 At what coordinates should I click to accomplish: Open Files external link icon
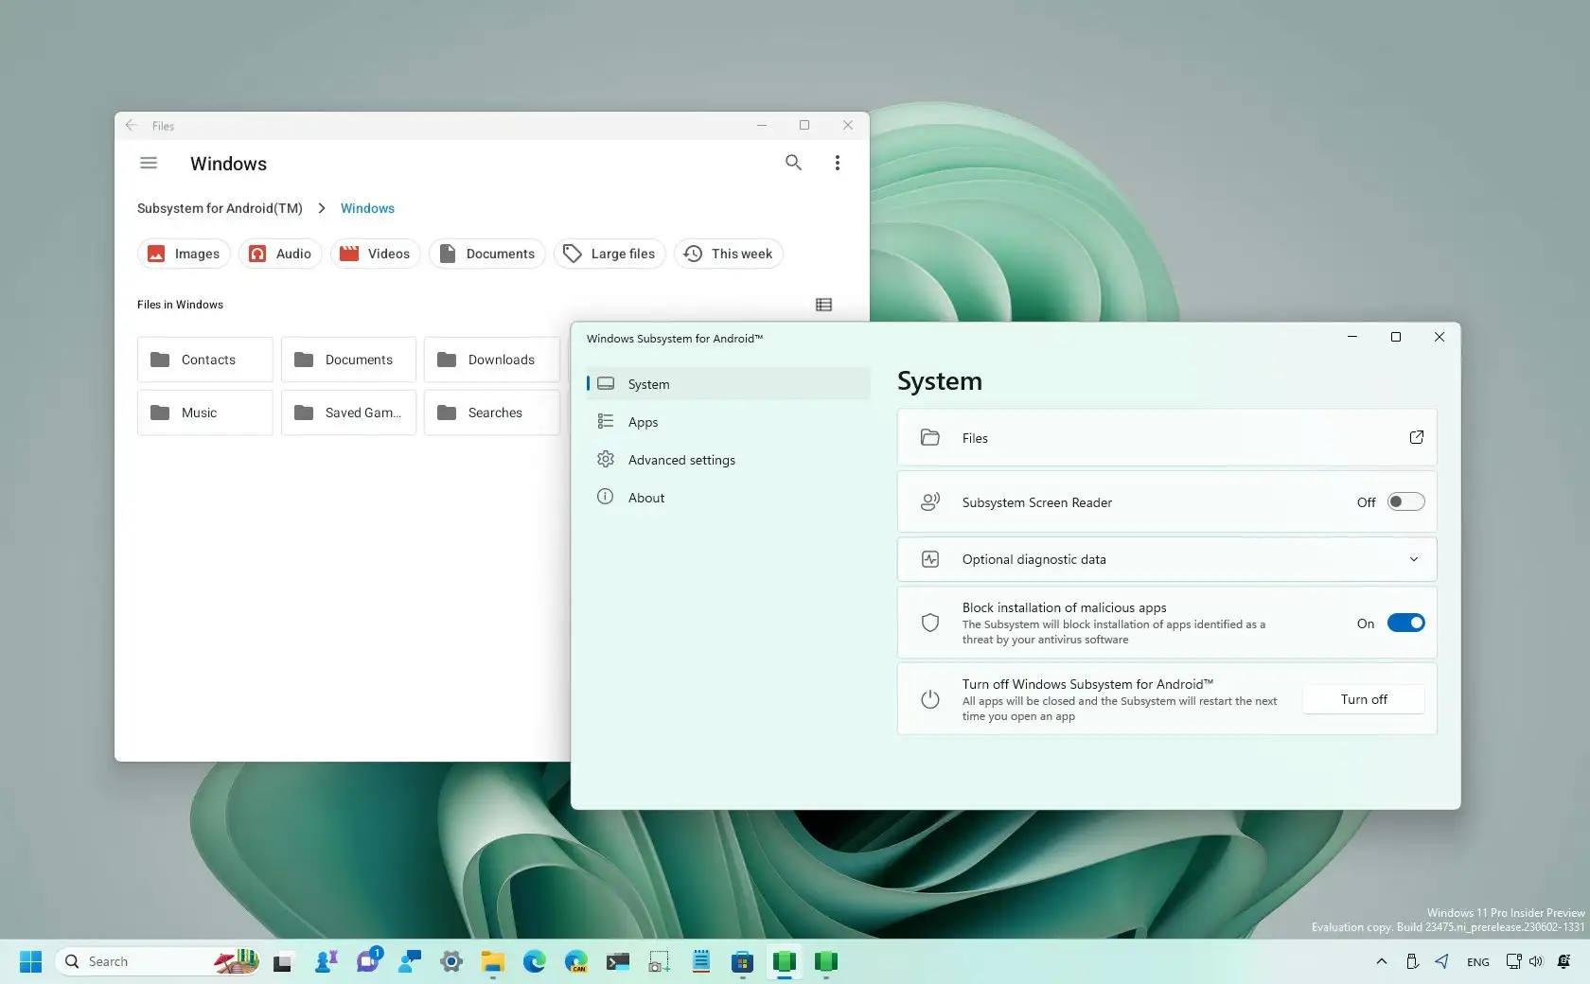[x=1416, y=437]
